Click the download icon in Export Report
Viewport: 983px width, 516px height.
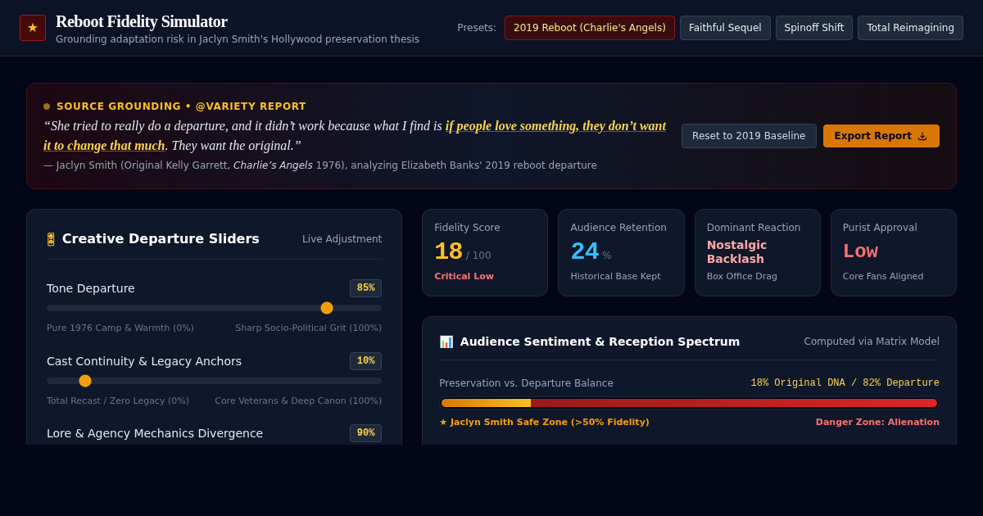click(x=922, y=136)
